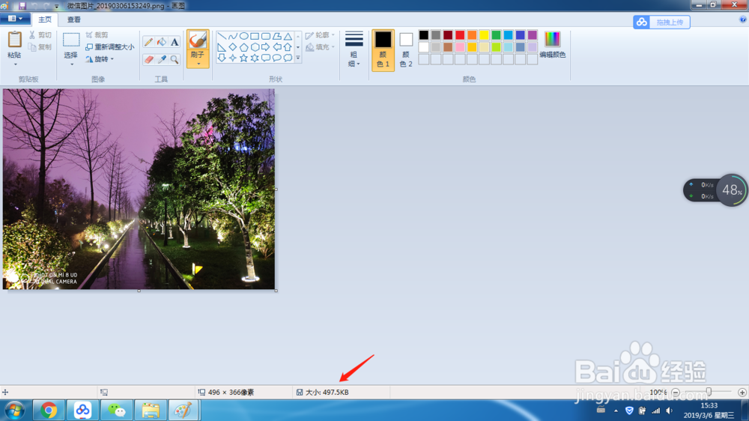Screen dimensions: 749x421
Task: Open File Explorer from the taskbar
Action: tap(151, 411)
